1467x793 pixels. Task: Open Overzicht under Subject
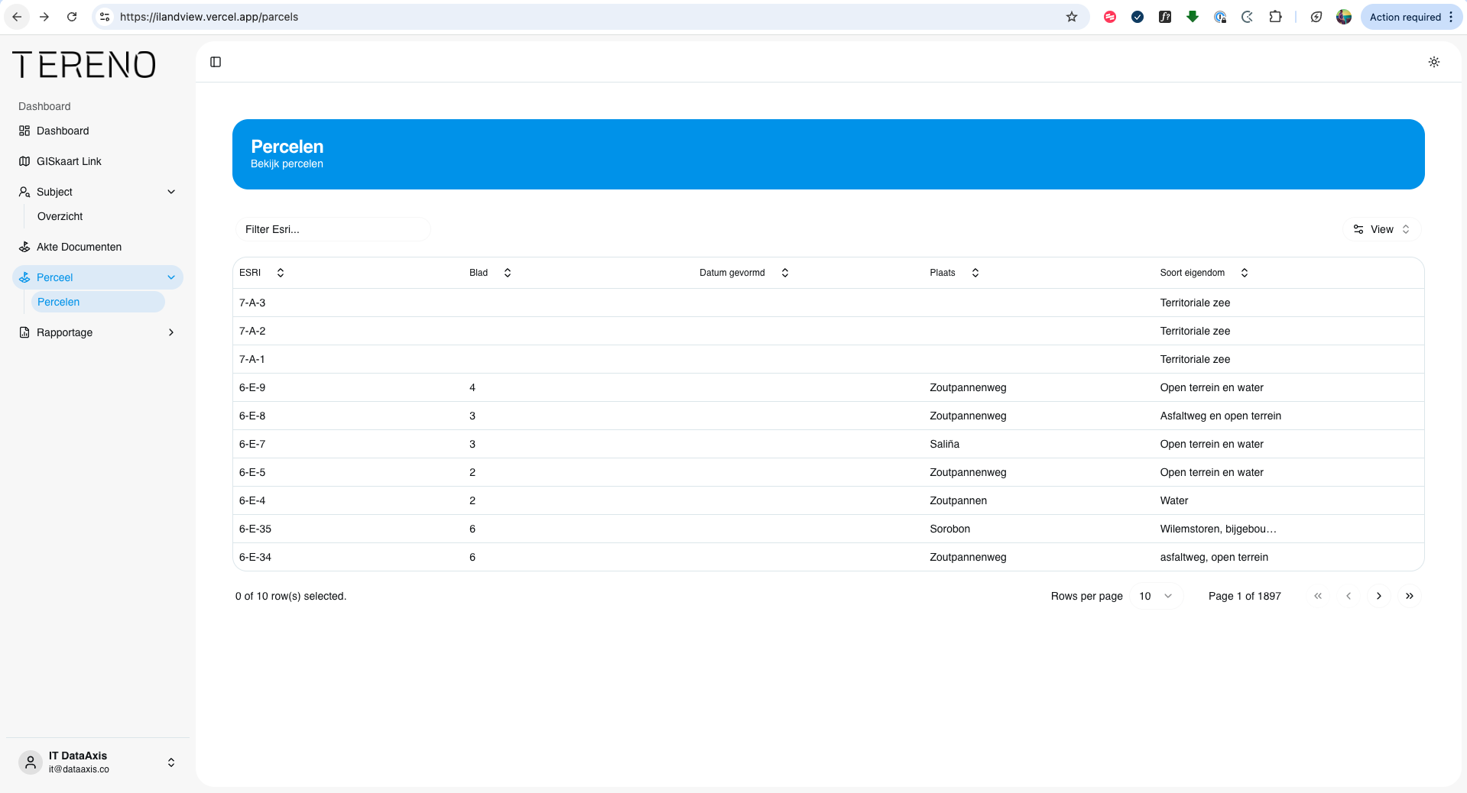pyautogui.click(x=98, y=216)
